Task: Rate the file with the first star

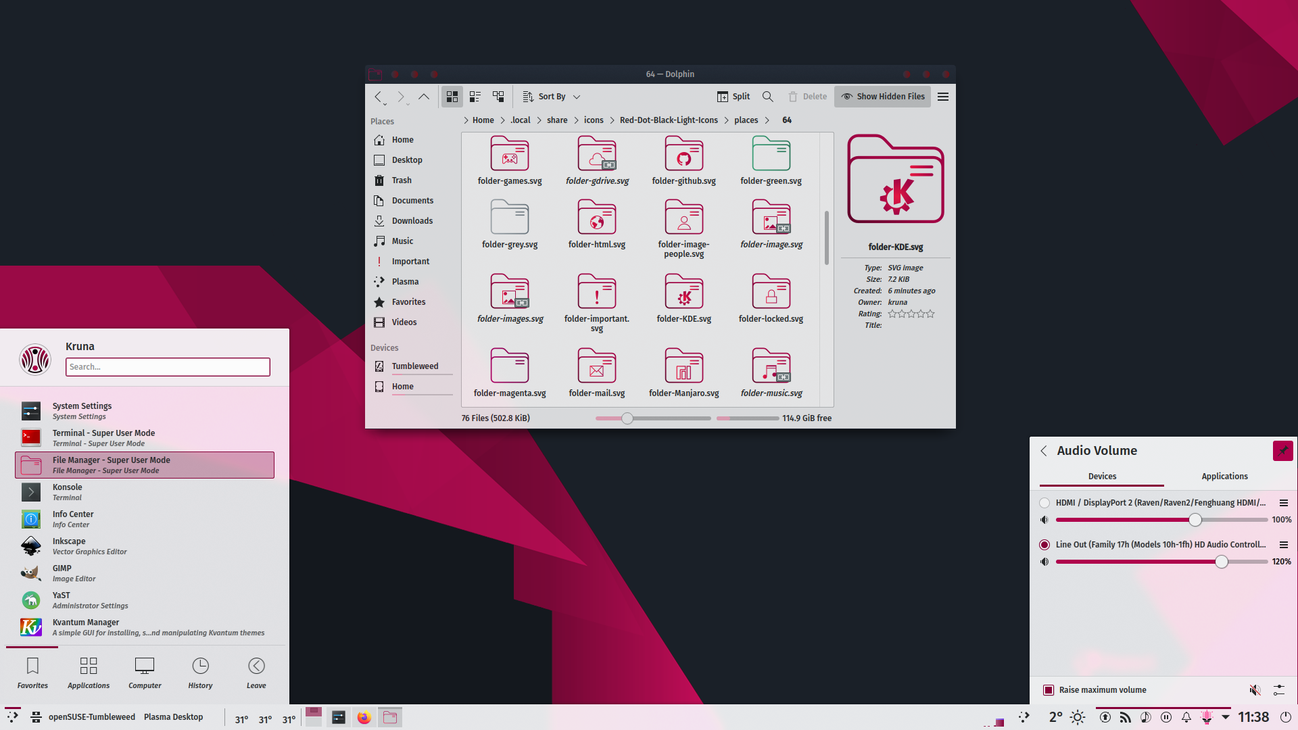Action: [892, 314]
